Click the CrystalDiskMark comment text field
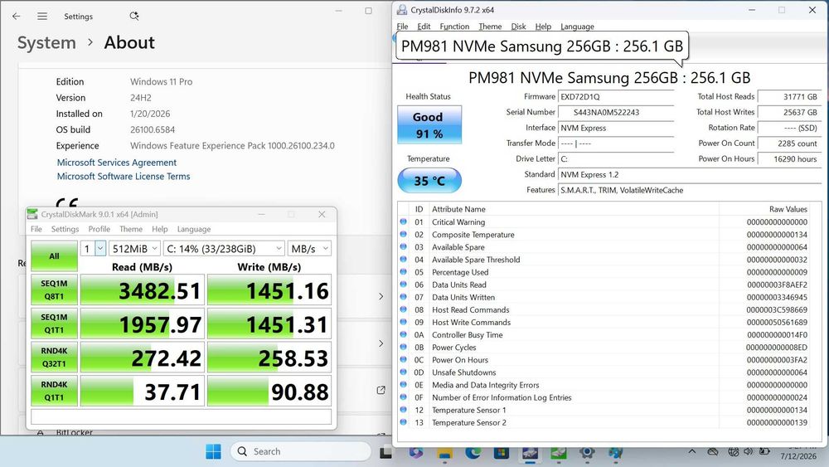This screenshot has width=829, height=467. pos(181,416)
